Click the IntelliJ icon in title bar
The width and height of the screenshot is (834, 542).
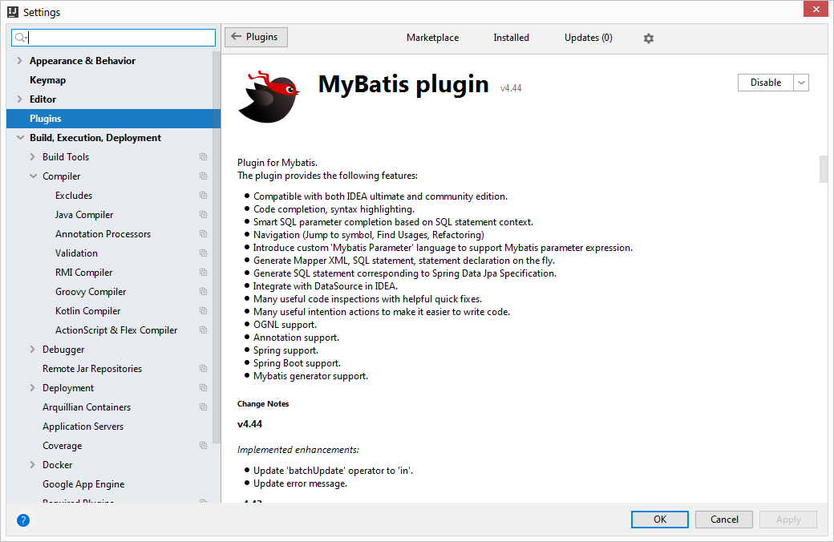click(13, 12)
